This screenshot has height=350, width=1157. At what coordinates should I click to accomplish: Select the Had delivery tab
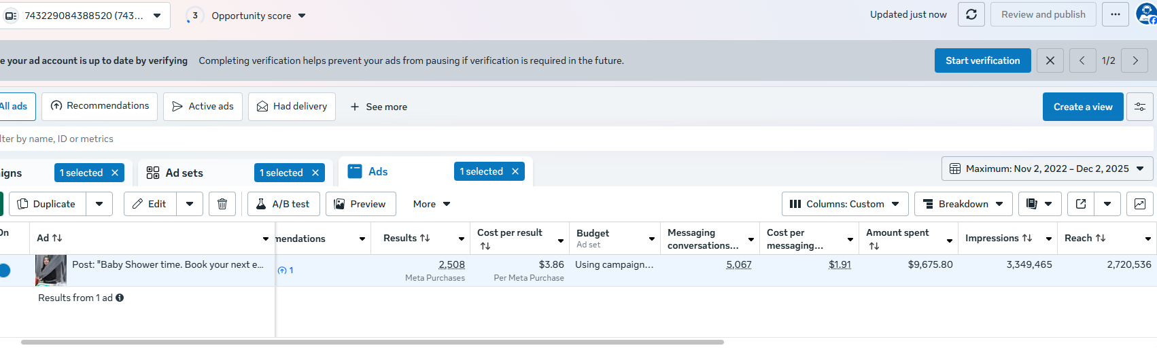(292, 107)
